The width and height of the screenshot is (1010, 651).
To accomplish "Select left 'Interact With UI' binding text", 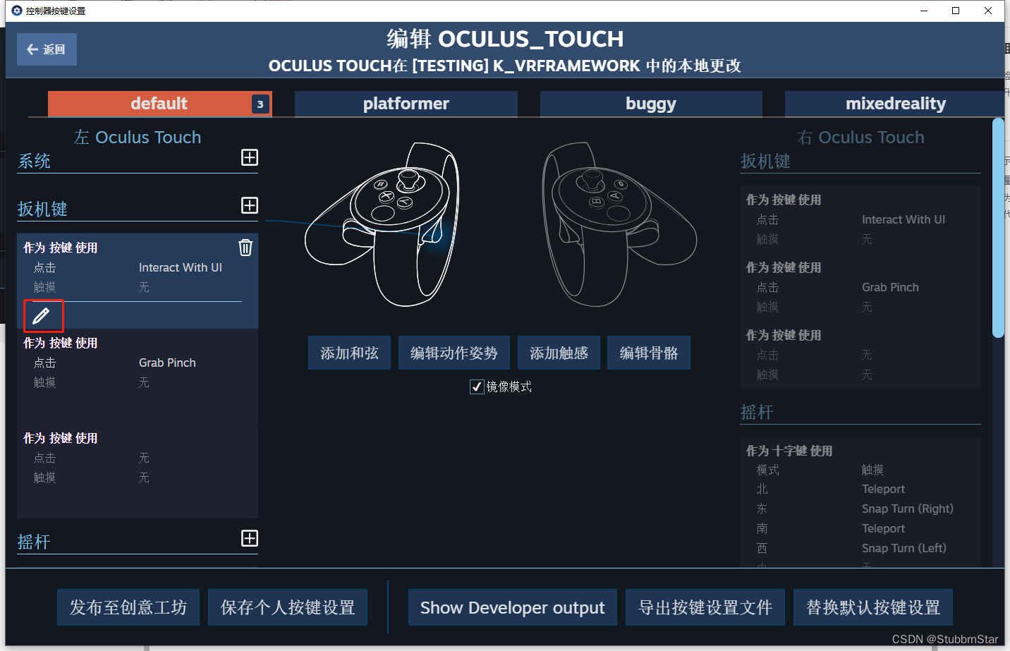I will [x=181, y=267].
